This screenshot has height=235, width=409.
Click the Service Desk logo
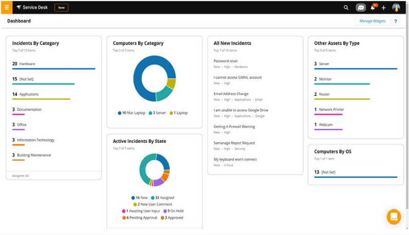(32, 8)
